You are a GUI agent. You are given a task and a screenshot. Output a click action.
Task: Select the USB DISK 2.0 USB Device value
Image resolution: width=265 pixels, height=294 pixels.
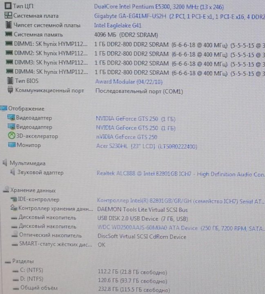tap(143, 218)
